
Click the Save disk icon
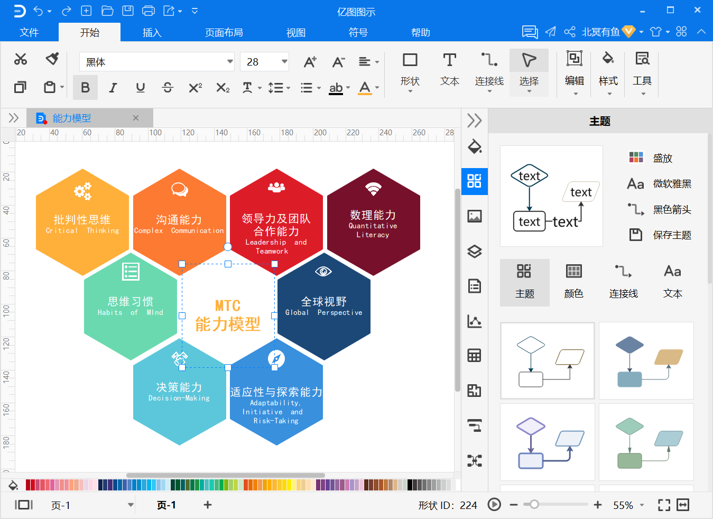(128, 11)
